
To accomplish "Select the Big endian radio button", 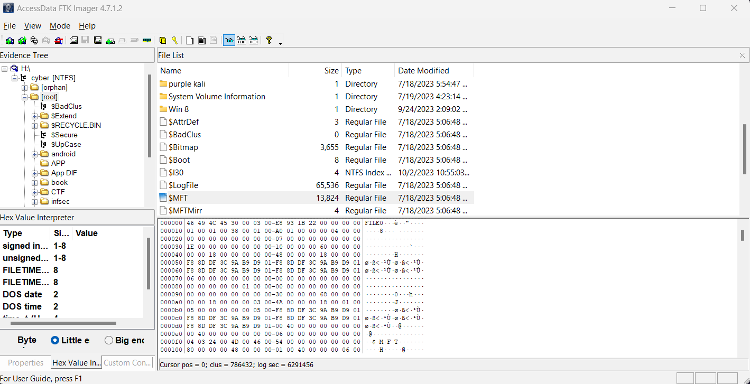I will coord(109,340).
